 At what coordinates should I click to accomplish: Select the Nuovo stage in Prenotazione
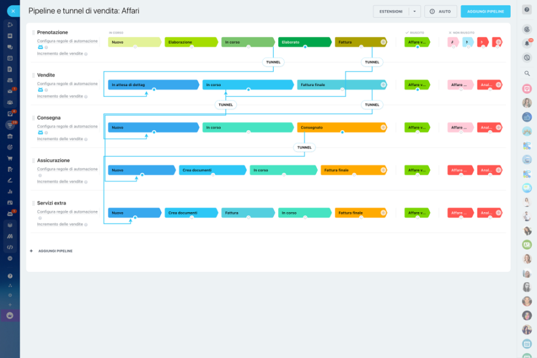pyautogui.click(x=135, y=42)
